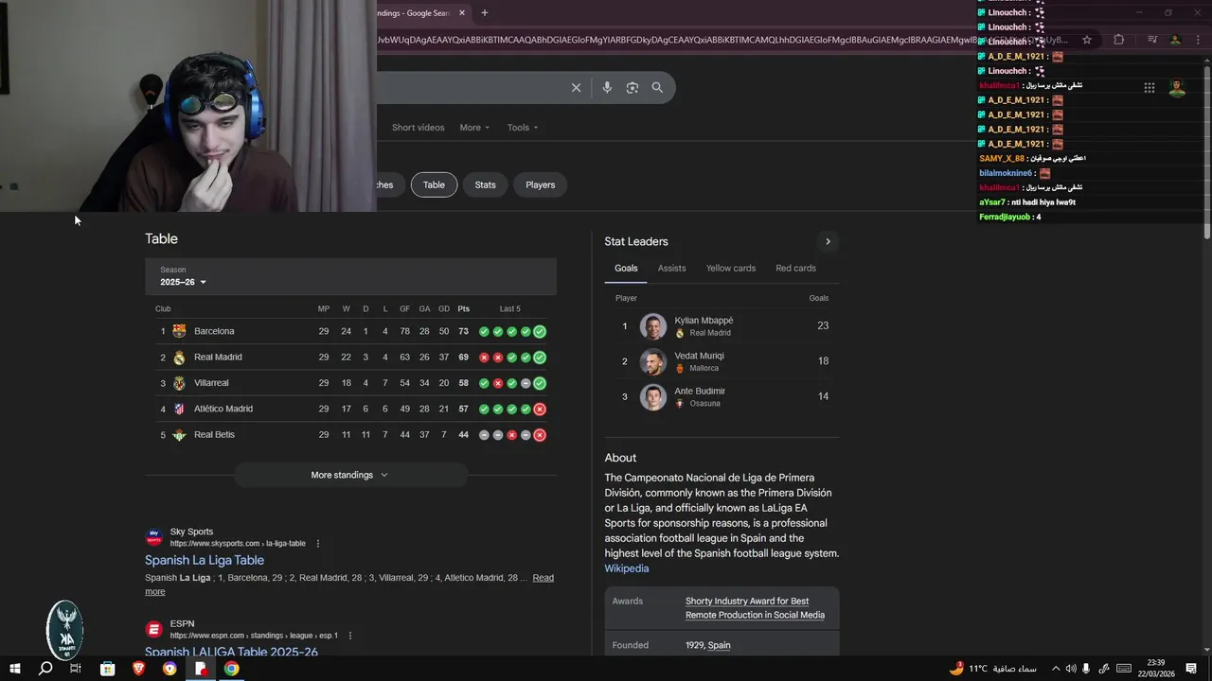Viewport: 1212px width, 681px height.
Task: Open Sky Sports result options menu
Action: (x=318, y=544)
